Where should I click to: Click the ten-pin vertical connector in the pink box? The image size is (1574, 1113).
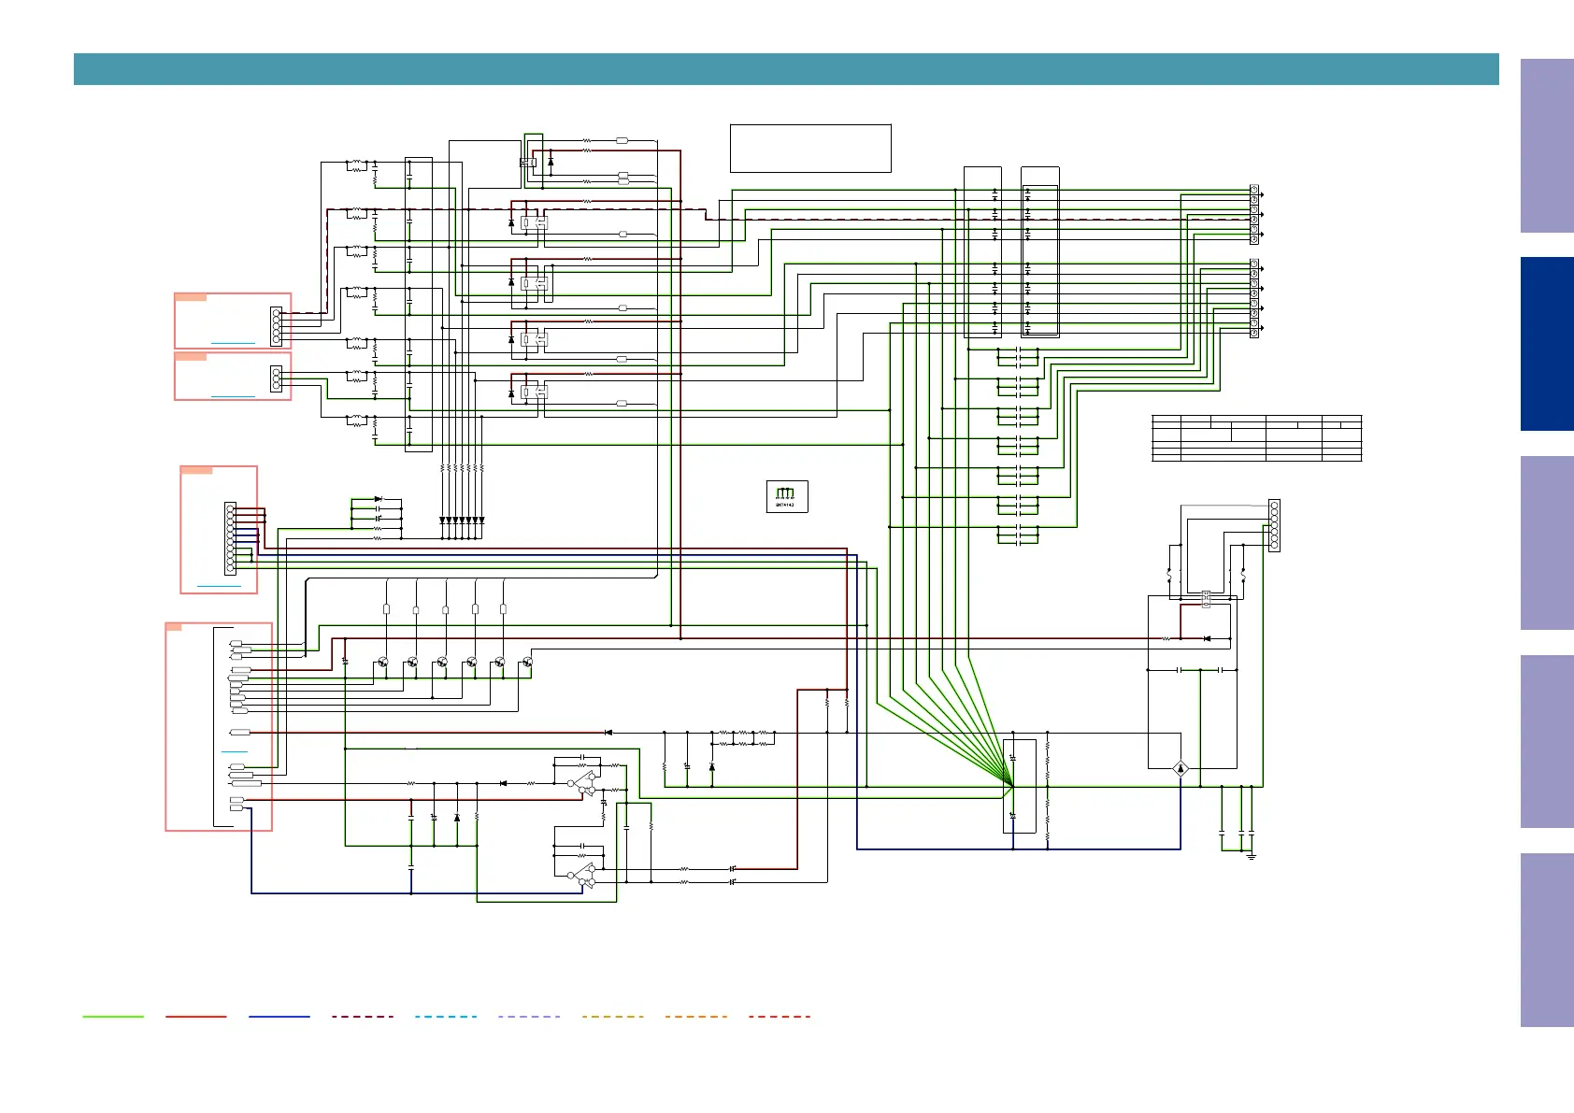[230, 538]
